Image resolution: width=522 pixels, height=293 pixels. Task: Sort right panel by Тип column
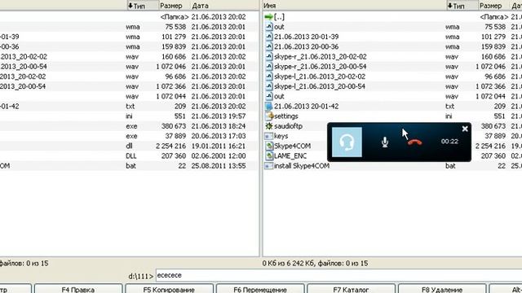click(x=462, y=6)
